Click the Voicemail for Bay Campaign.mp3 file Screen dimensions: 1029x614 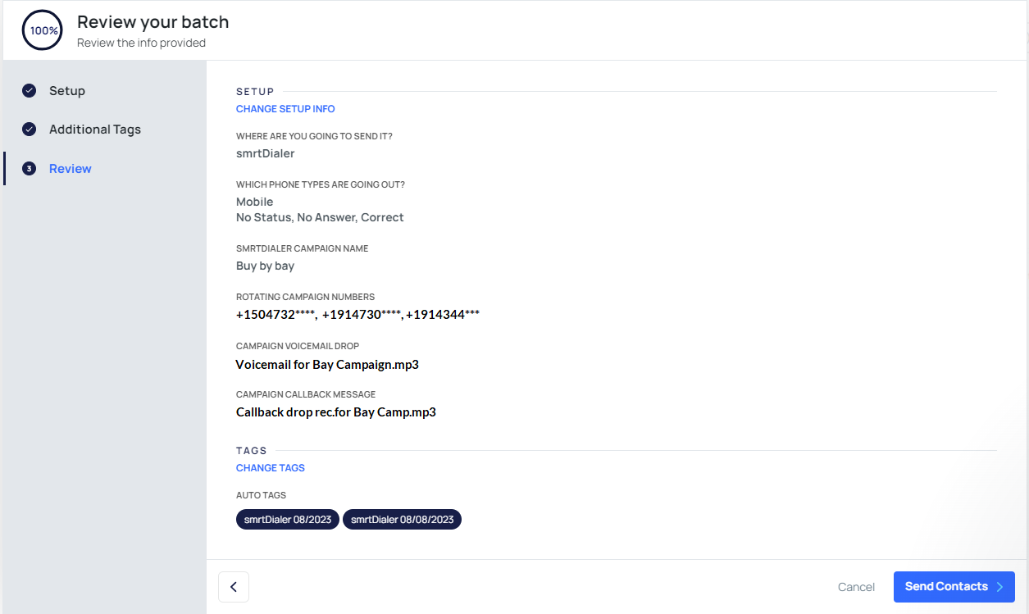point(327,365)
